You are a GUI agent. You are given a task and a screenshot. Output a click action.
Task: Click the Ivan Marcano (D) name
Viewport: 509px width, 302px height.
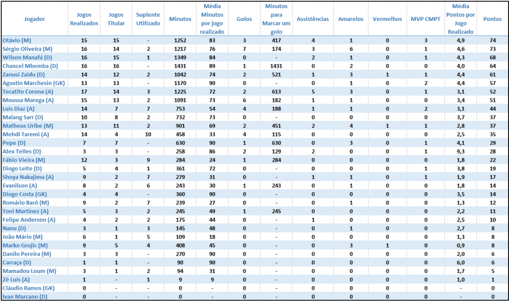click(x=25, y=296)
